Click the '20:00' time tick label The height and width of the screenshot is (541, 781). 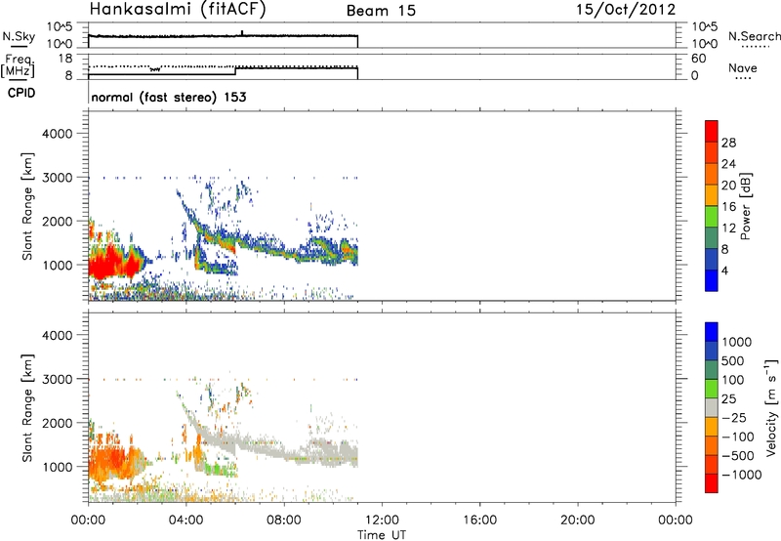point(577,520)
